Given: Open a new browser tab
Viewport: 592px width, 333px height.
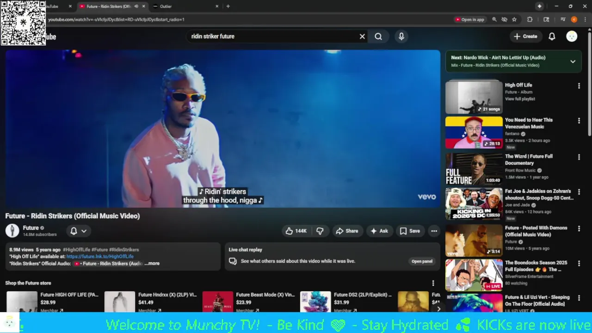Looking at the screenshot, I should pos(228,6).
